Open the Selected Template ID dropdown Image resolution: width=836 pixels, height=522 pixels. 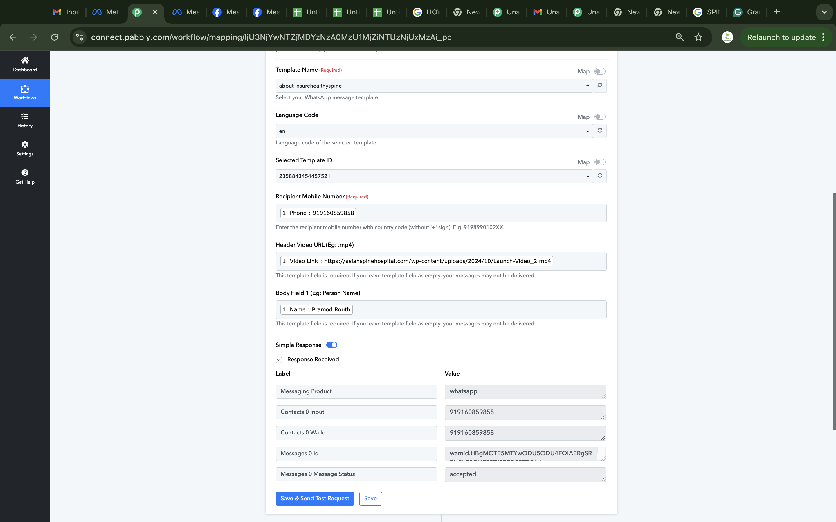tap(434, 176)
